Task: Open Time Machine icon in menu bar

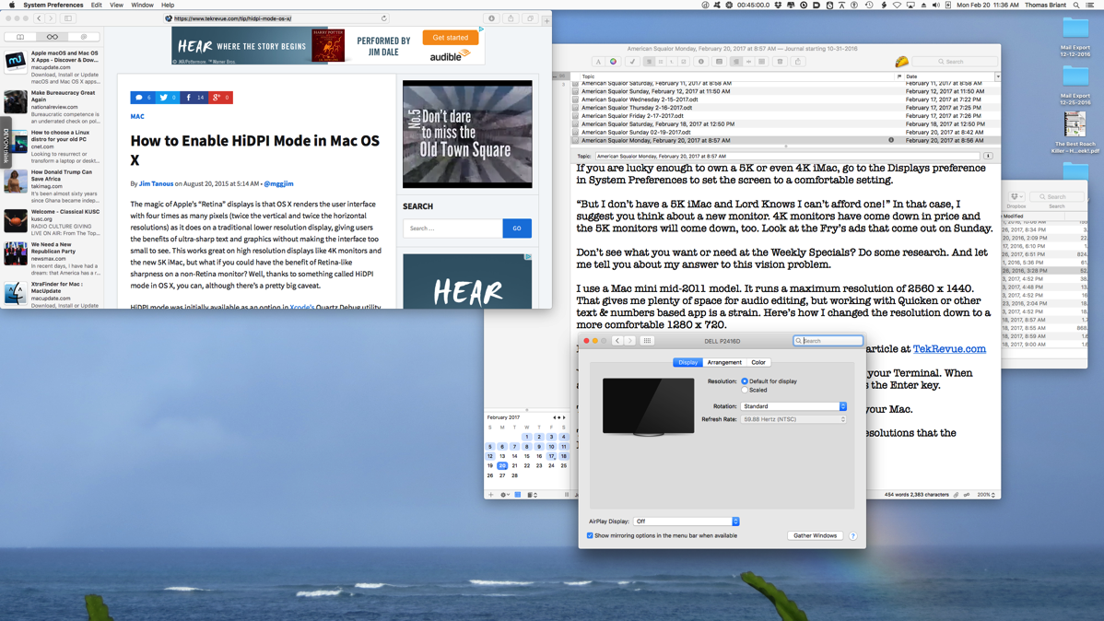Action: (x=869, y=5)
